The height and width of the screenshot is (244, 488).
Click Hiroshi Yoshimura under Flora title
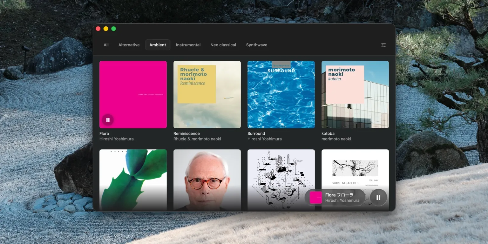click(x=117, y=139)
